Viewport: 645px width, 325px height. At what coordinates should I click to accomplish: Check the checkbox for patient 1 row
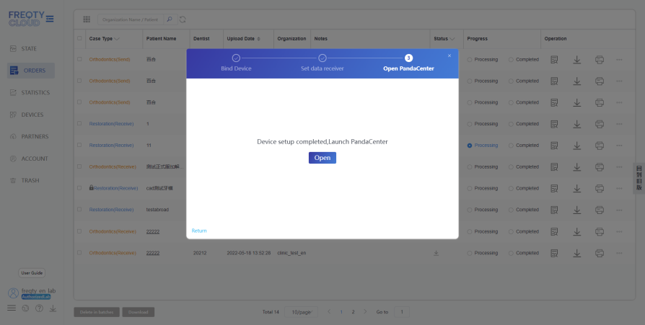point(79,124)
